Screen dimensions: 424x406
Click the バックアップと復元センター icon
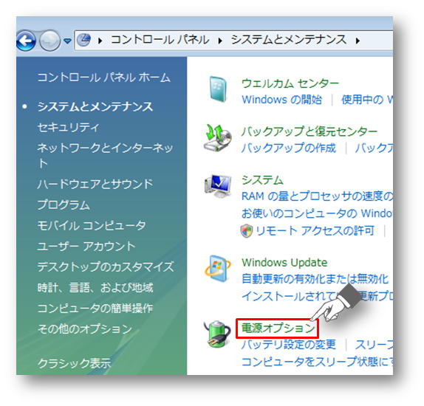218,138
